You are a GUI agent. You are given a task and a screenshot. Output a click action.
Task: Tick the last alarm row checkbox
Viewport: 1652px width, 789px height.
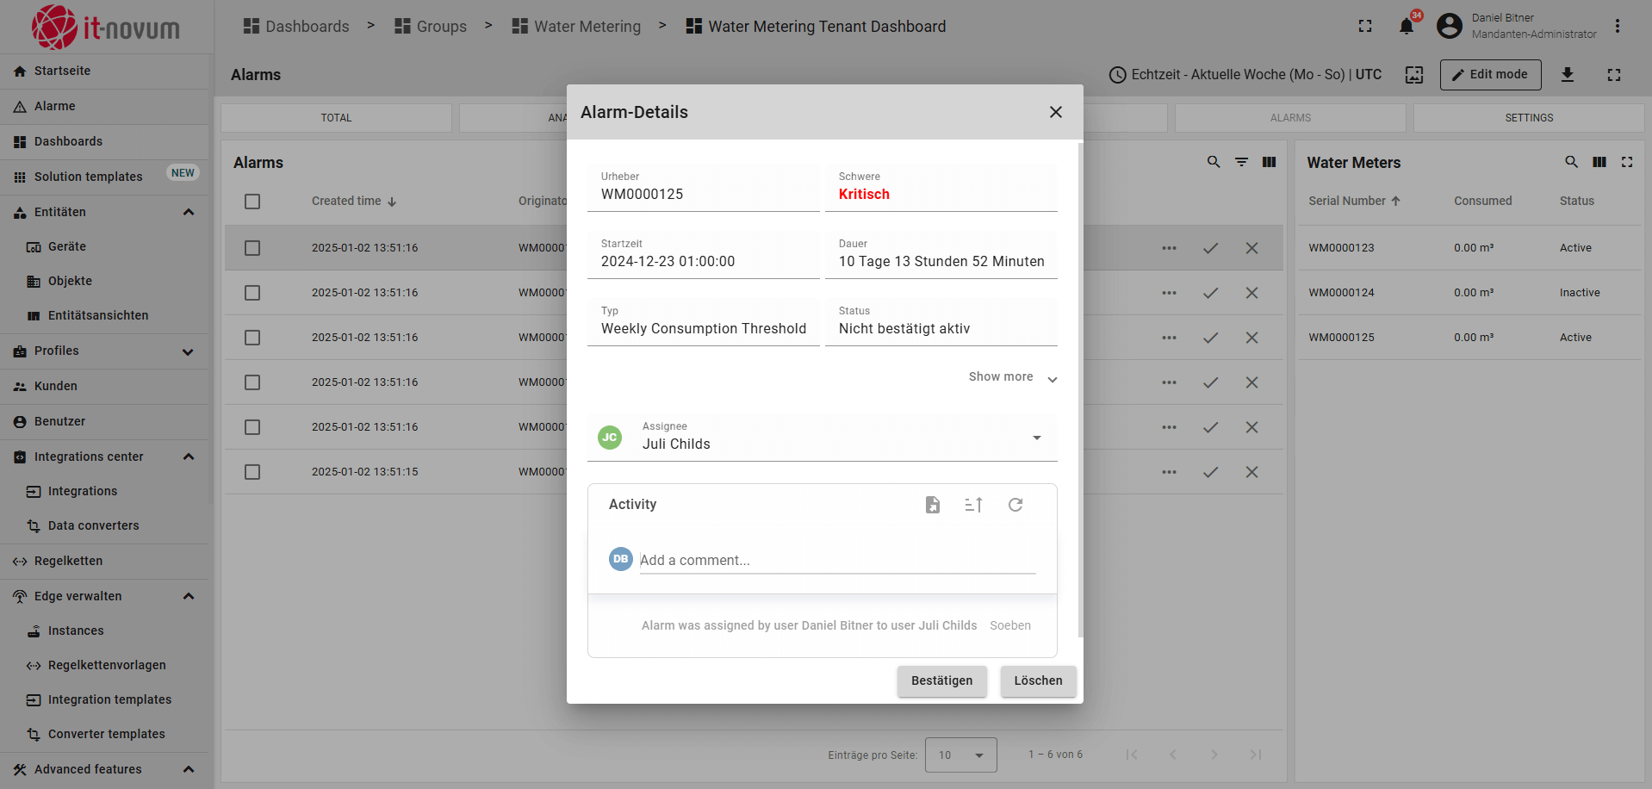pyautogui.click(x=252, y=472)
